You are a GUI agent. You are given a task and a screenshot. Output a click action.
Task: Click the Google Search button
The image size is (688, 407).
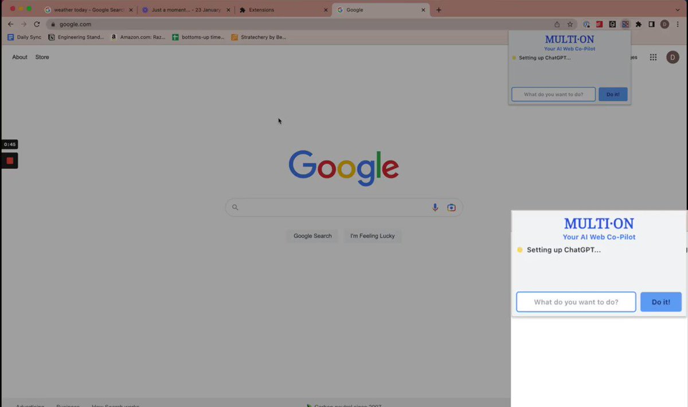(x=312, y=236)
